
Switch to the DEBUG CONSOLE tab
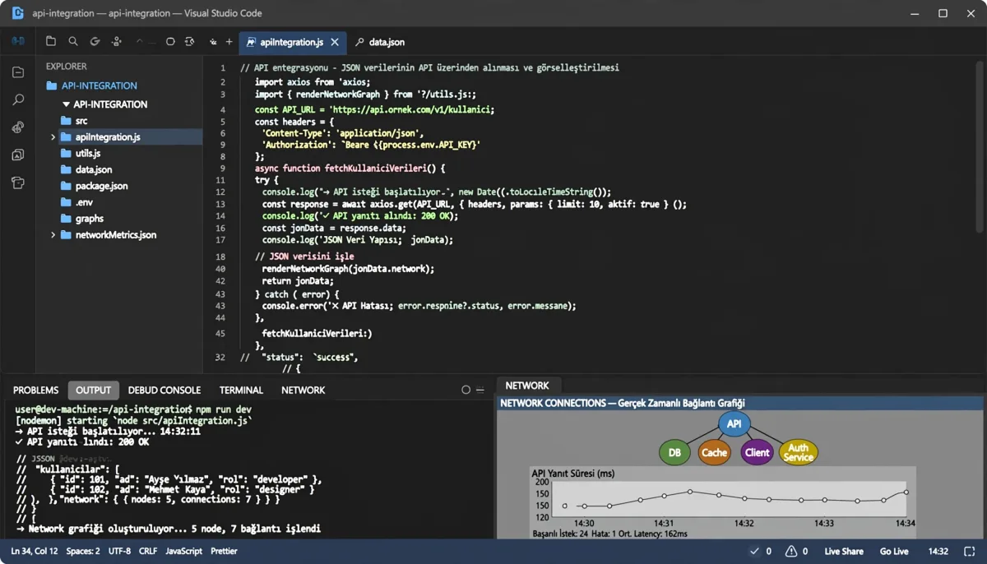point(164,390)
